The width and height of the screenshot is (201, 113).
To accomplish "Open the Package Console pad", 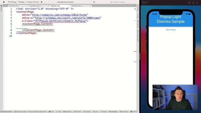I will [x=6, y=112].
